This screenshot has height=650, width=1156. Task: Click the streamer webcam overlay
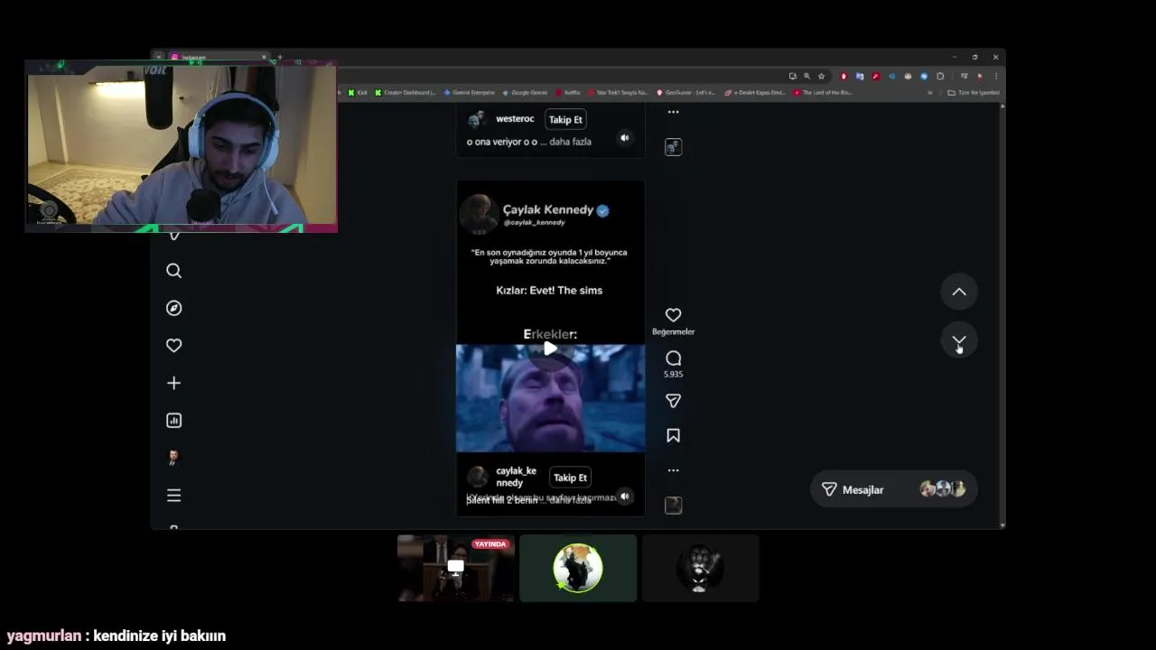(x=182, y=147)
